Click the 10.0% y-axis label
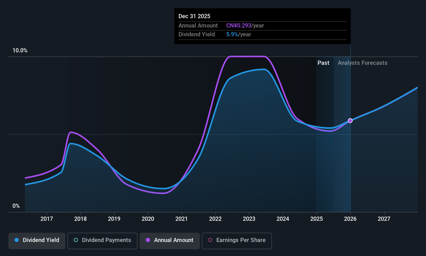 20,51
